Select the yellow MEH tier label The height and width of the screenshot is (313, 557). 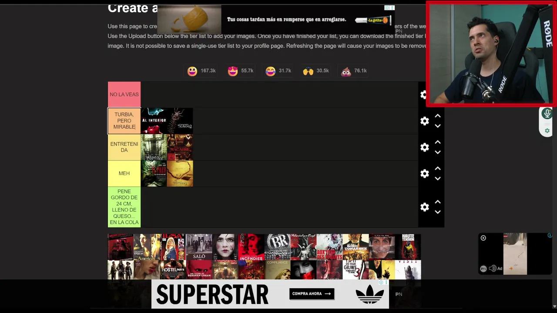click(124, 173)
